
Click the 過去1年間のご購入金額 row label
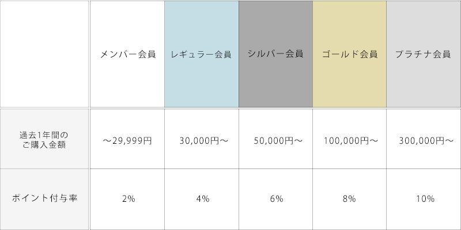click(44, 139)
